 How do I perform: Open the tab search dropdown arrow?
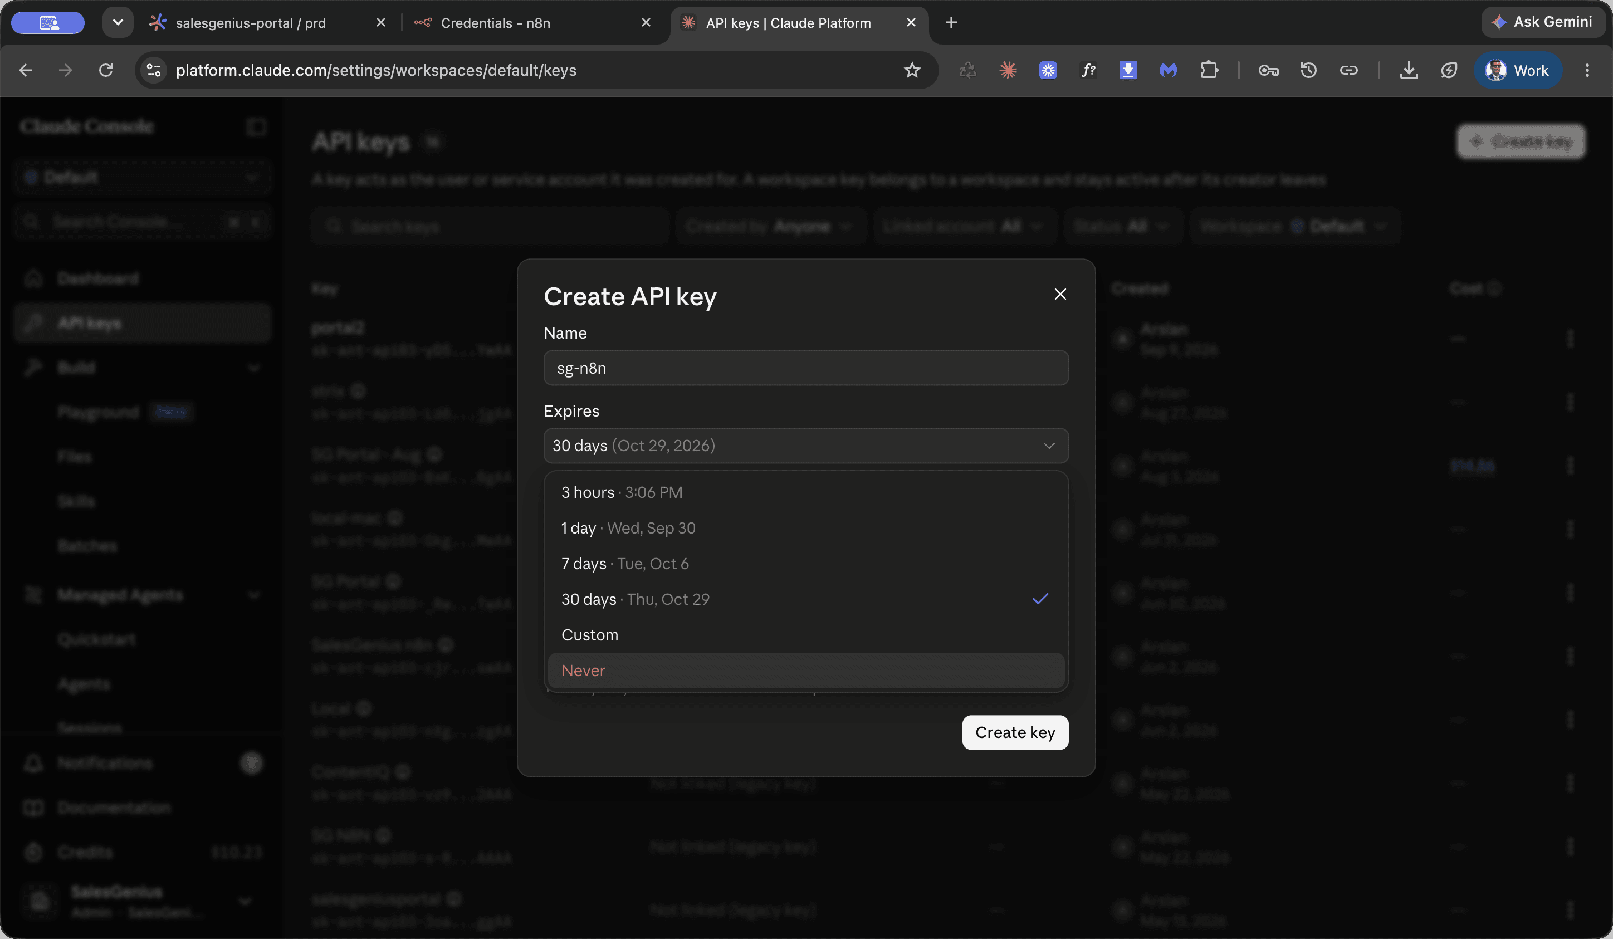pos(118,22)
